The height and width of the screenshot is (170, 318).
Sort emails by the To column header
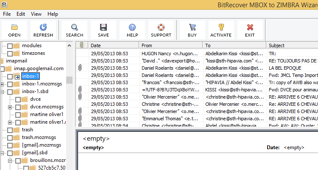234,45
